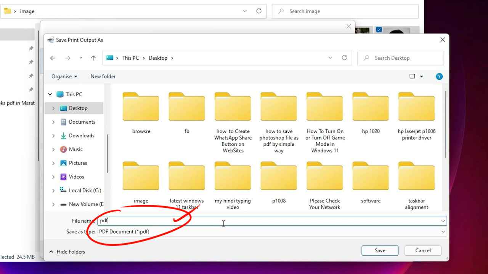Refresh the Desktop folder view
The width and height of the screenshot is (488, 274).
(x=344, y=58)
